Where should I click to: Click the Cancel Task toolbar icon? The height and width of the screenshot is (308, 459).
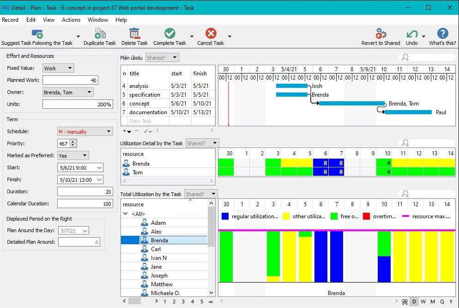pyautogui.click(x=211, y=33)
